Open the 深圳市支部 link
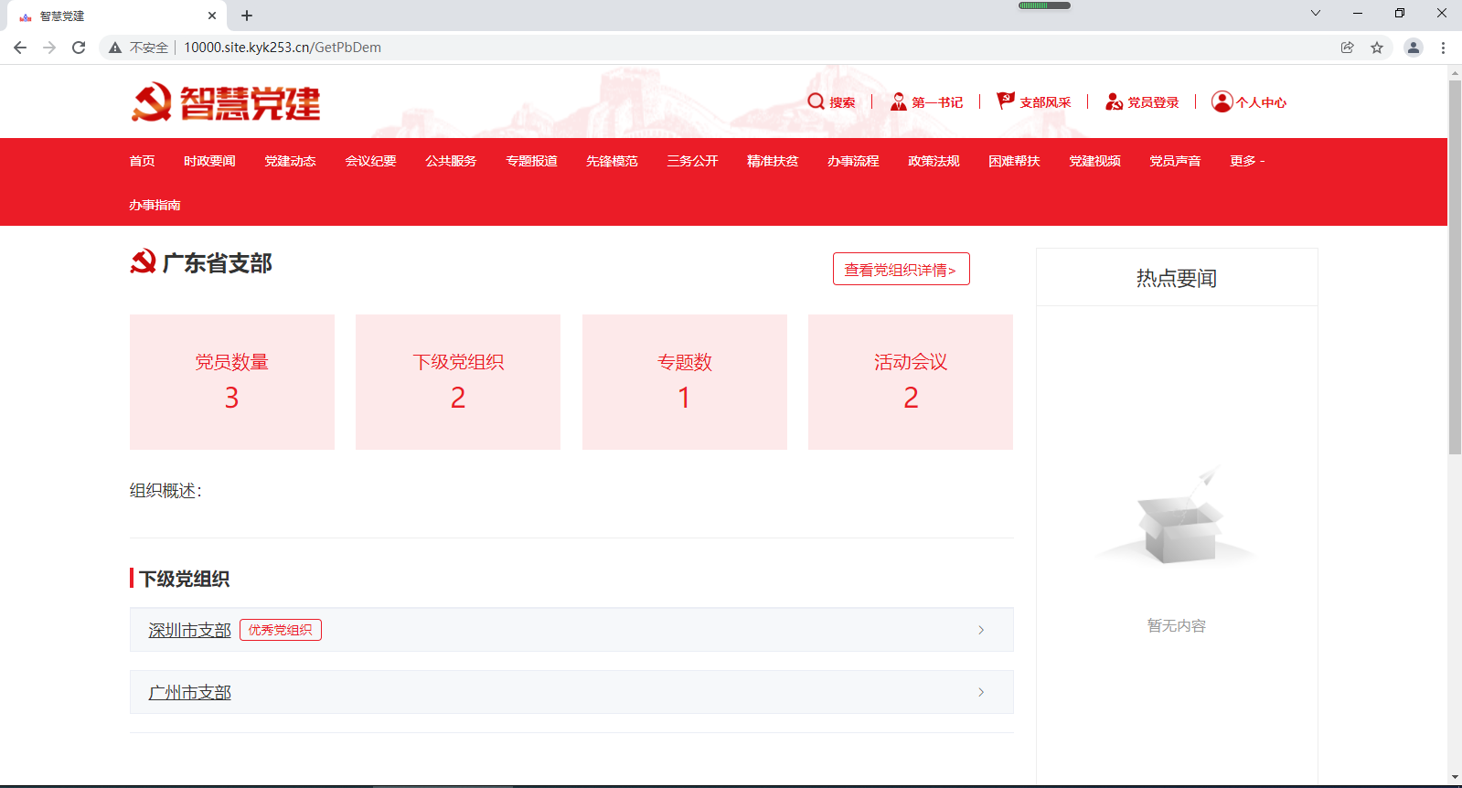The image size is (1462, 788). (189, 630)
